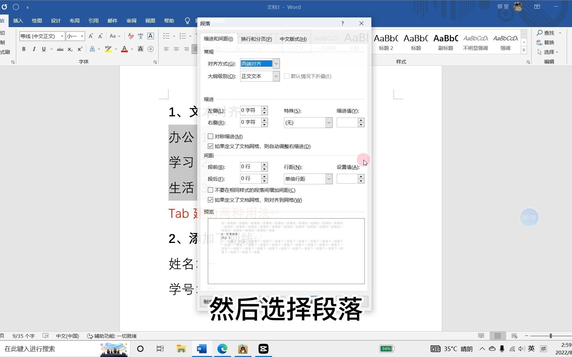Screen dimensions: 572x357
Task: Switch to 换行和分页 dialog tab
Action: point(256,39)
